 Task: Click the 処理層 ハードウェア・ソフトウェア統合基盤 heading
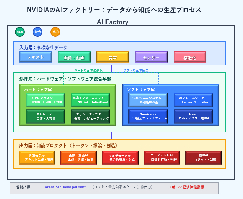coord(65,79)
